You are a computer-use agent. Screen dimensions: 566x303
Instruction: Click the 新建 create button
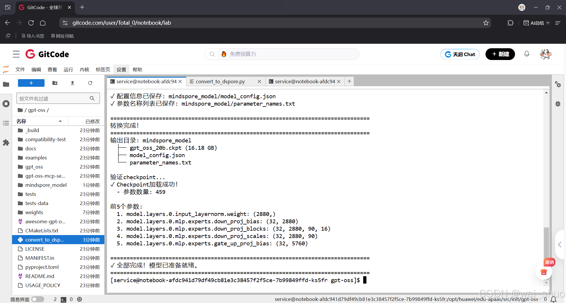500,54
